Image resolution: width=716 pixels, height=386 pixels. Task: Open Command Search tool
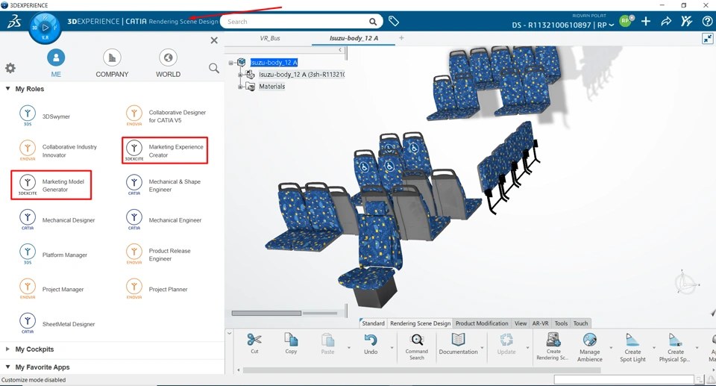(416, 346)
